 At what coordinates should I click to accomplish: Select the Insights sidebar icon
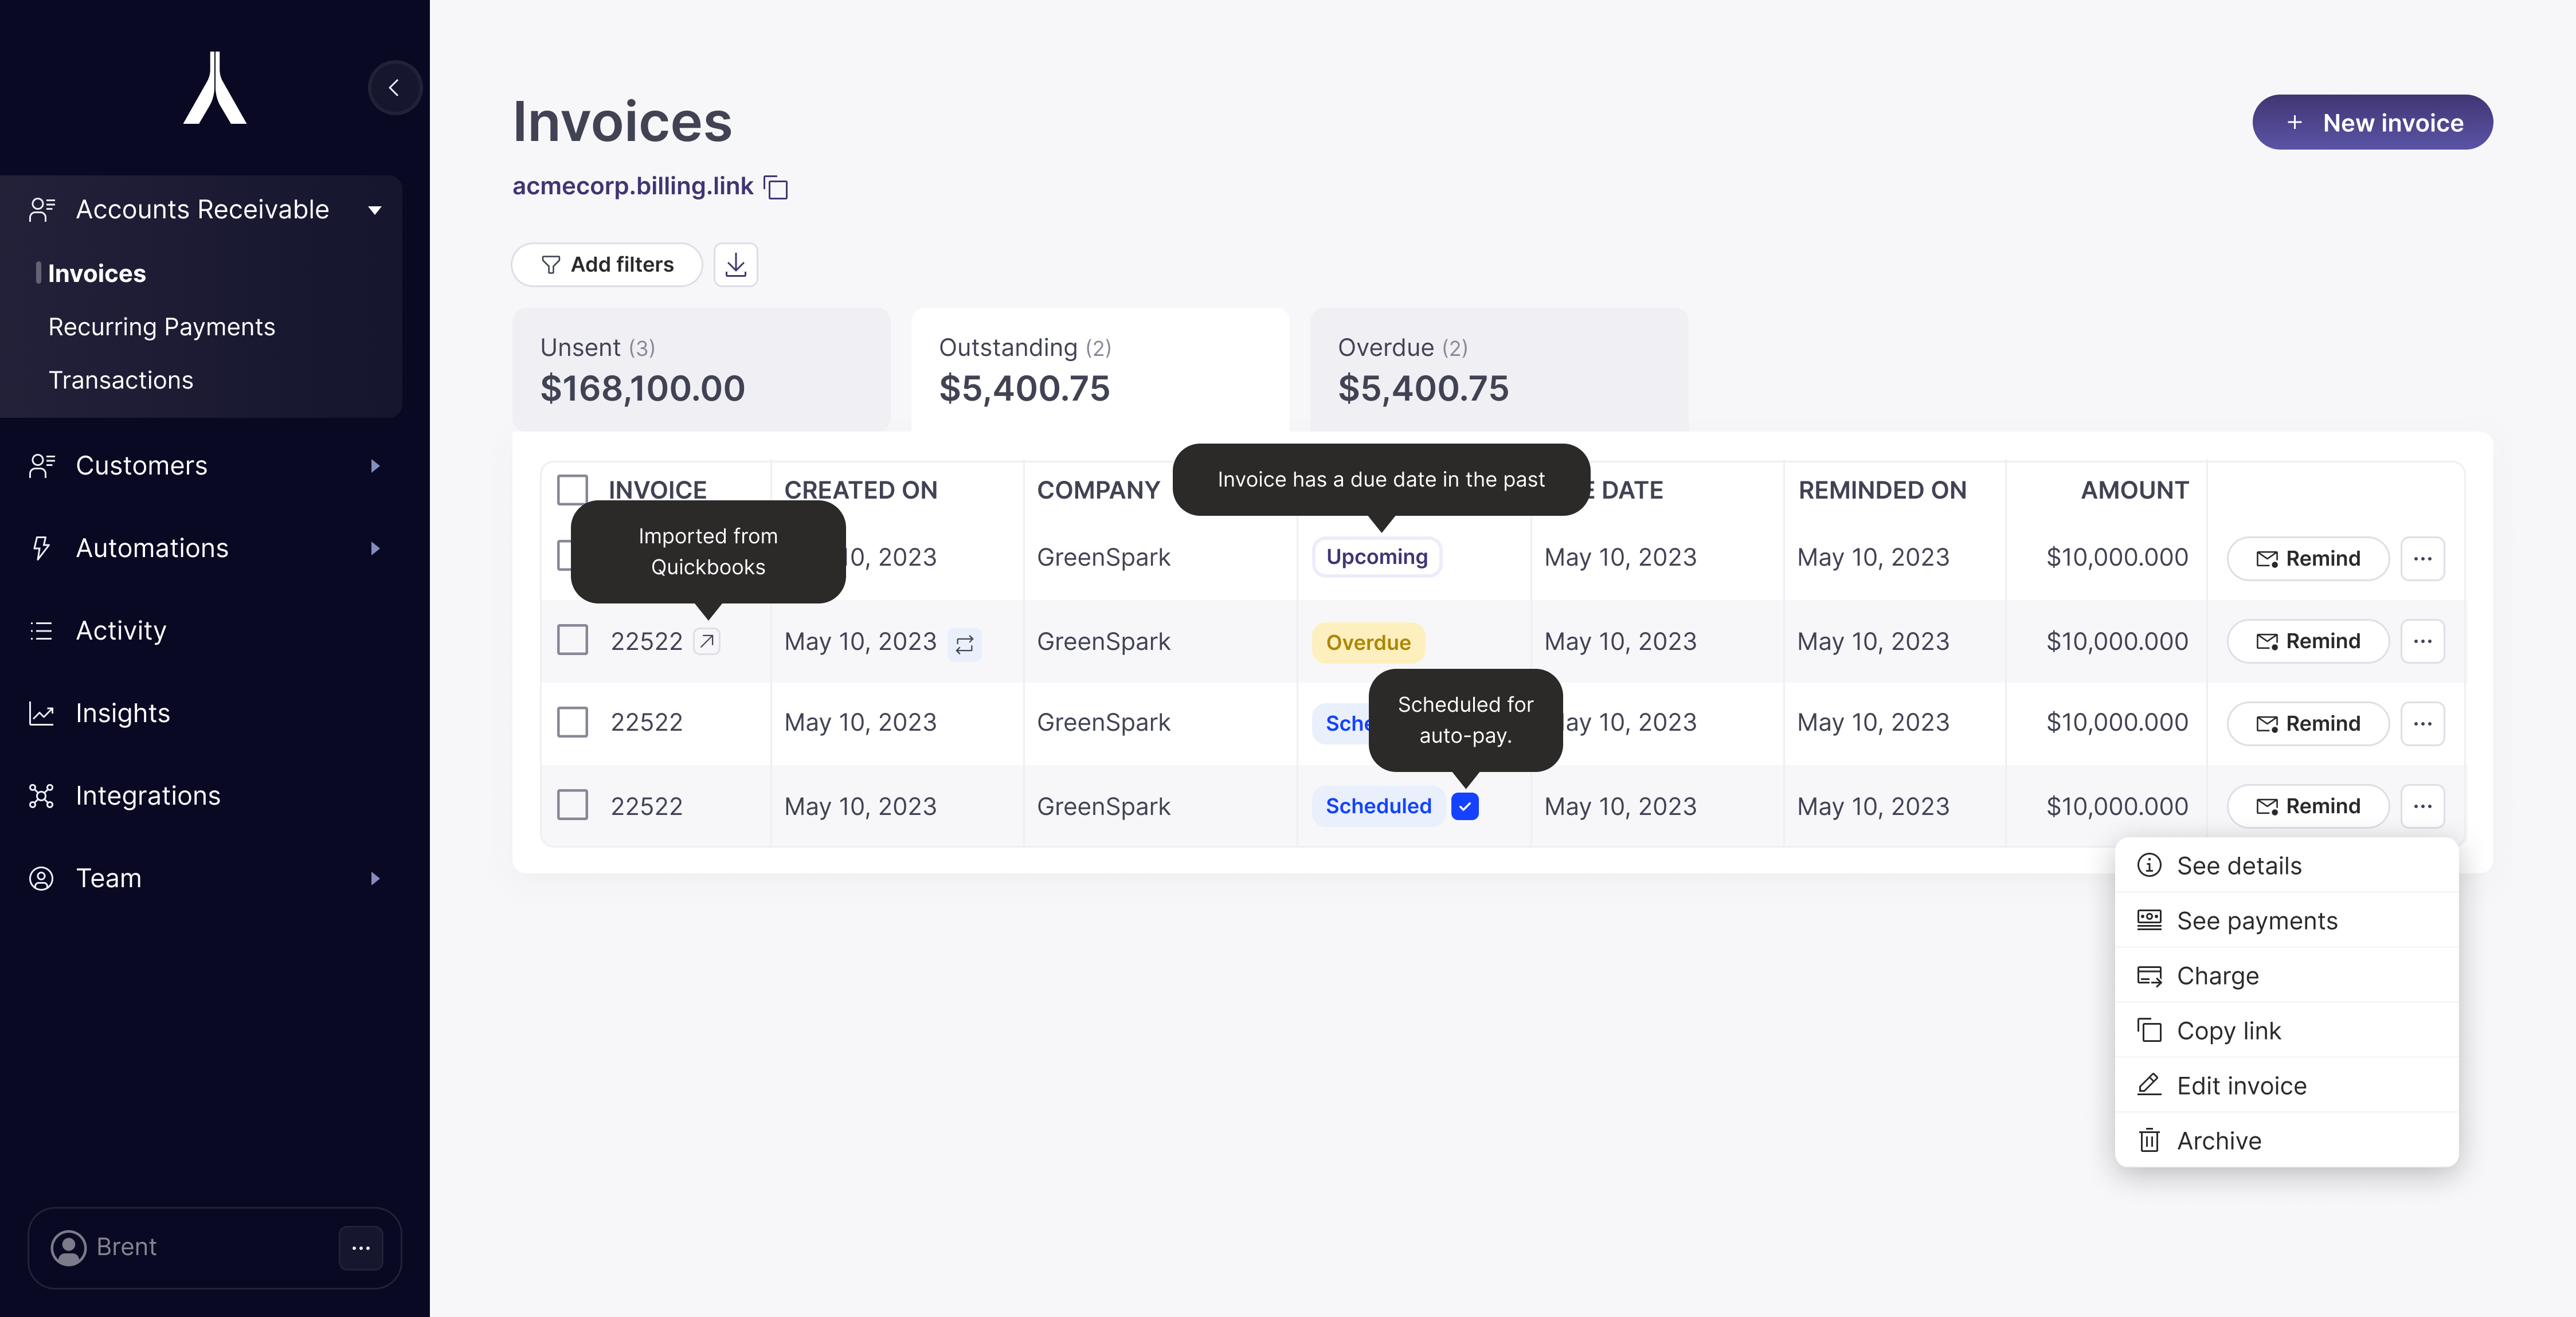pos(41,713)
